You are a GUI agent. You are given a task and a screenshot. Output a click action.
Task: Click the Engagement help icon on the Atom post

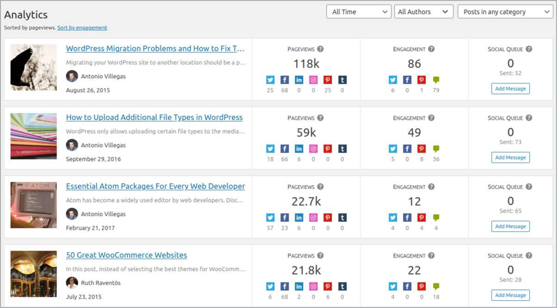point(431,187)
